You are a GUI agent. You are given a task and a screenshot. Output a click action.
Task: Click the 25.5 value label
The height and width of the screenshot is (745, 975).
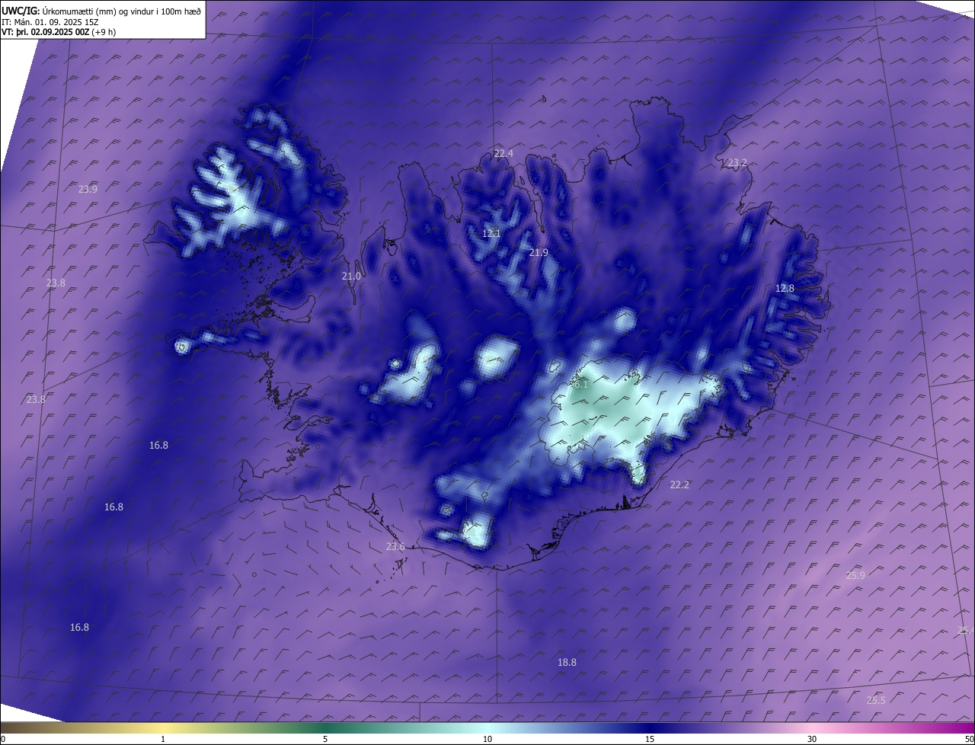pos(876,700)
